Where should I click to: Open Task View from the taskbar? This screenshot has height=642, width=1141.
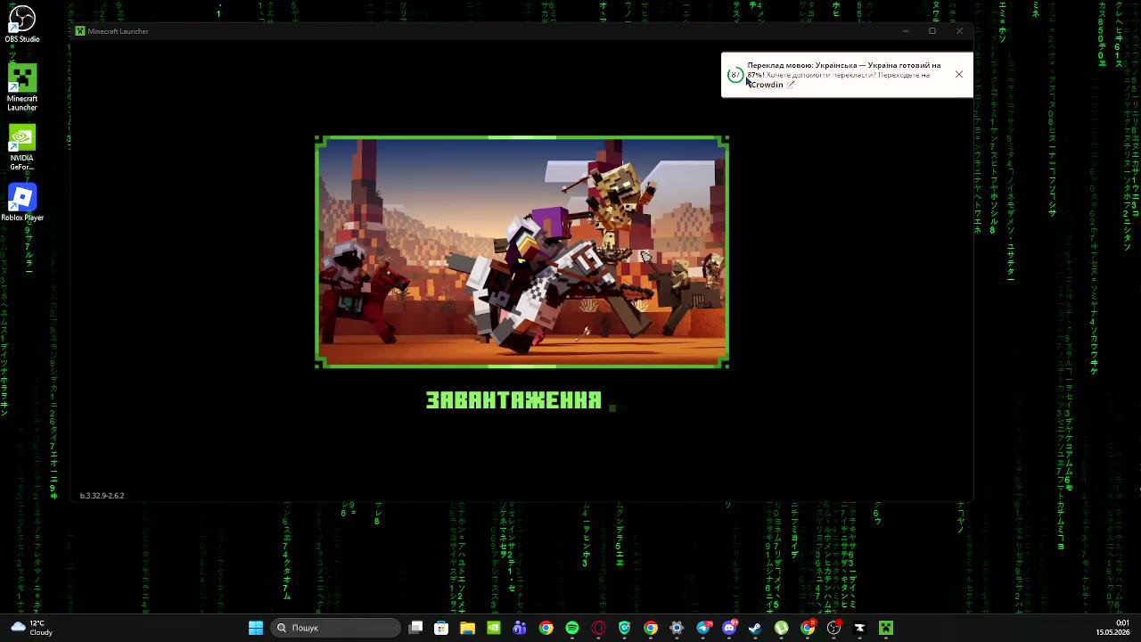[415, 628]
